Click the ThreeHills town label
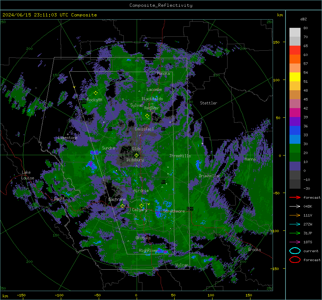 point(180,156)
